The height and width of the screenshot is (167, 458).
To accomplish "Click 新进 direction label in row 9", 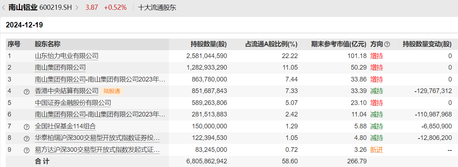I will 376,150.
